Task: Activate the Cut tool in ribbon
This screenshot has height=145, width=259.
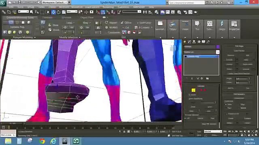Action: click(125, 28)
